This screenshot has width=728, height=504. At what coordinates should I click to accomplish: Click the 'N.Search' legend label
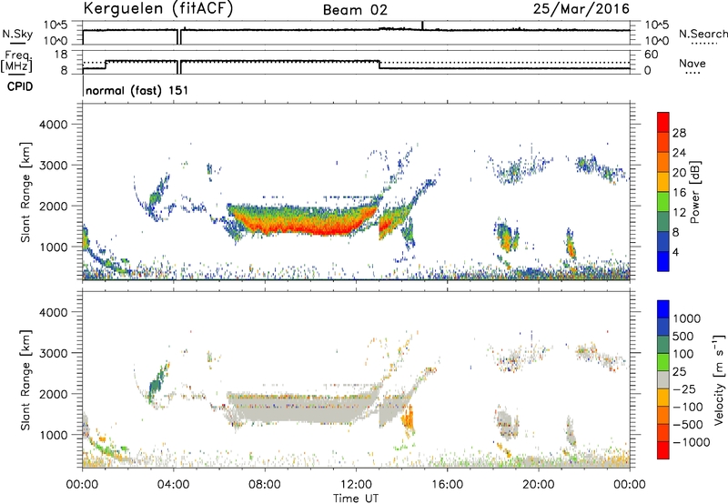(x=703, y=34)
